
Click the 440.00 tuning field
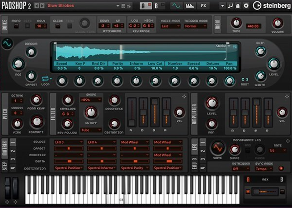point(253,26)
